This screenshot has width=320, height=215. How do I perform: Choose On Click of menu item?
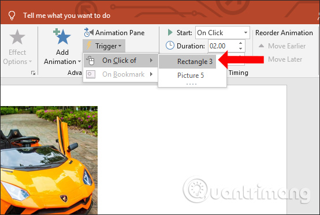pyautogui.click(x=121, y=61)
